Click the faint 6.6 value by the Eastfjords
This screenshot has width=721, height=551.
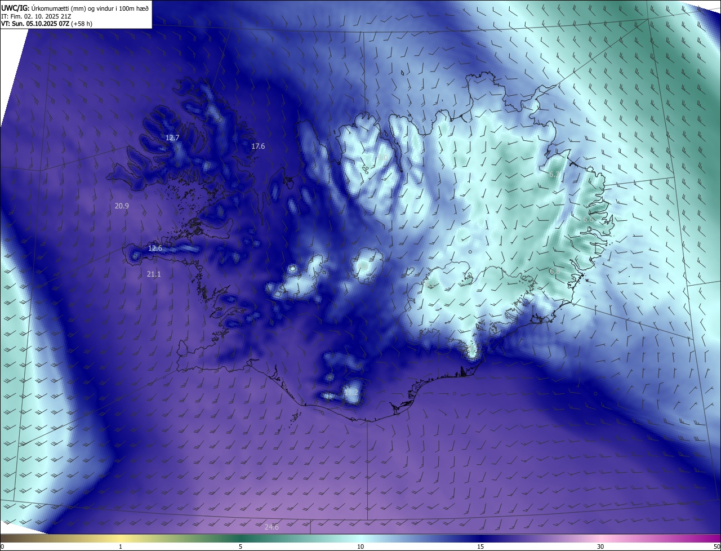588,219
